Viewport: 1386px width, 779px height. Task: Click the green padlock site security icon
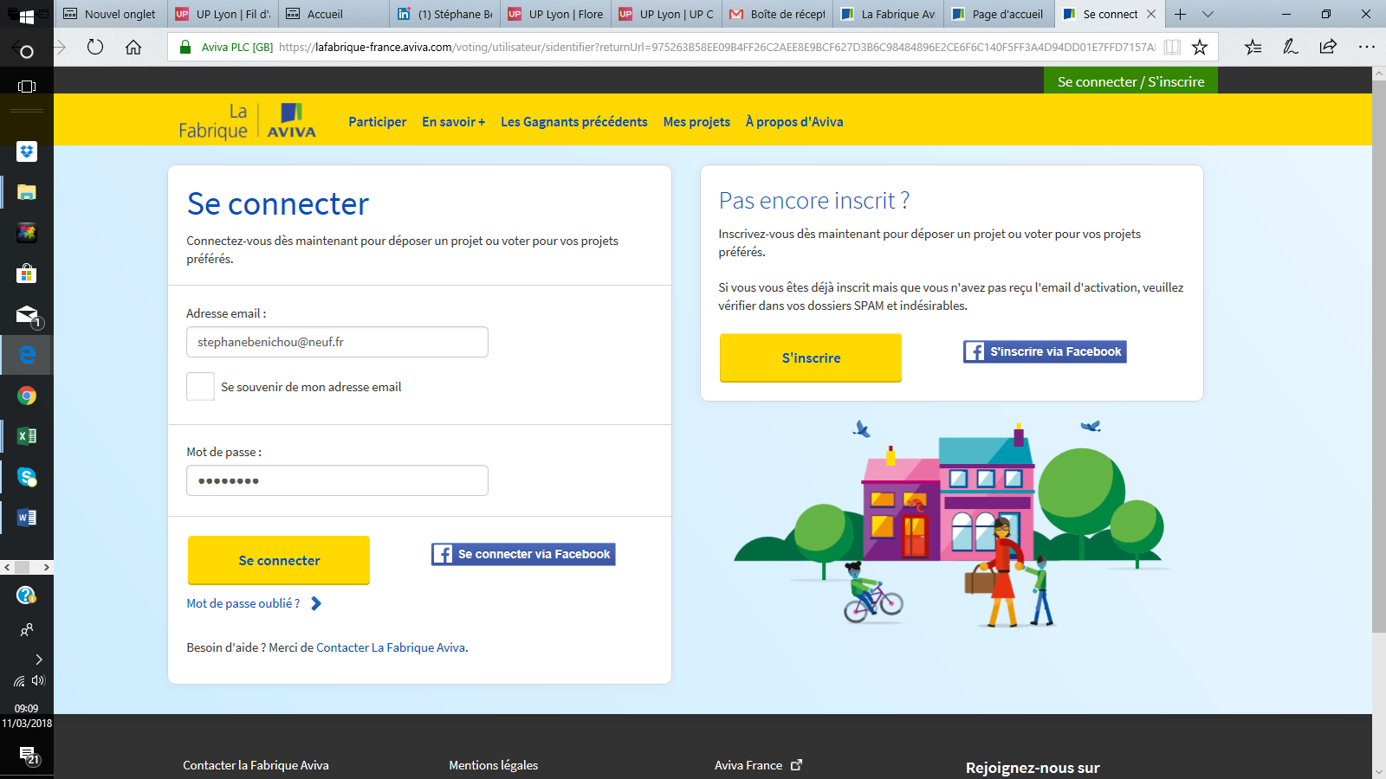coord(185,47)
